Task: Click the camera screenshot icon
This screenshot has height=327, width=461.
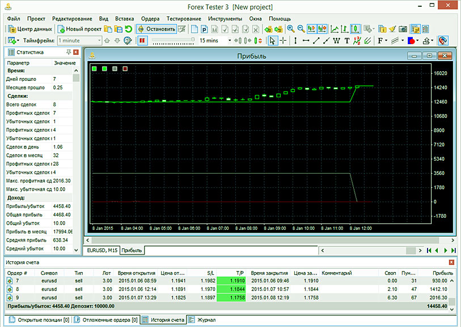Action: [x=402, y=29]
